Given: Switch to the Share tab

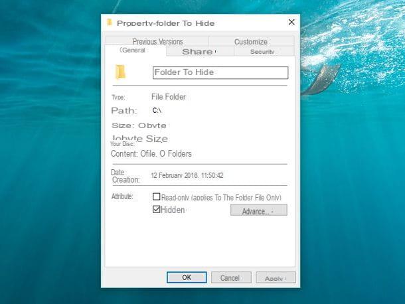Looking at the screenshot, I should (x=200, y=51).
